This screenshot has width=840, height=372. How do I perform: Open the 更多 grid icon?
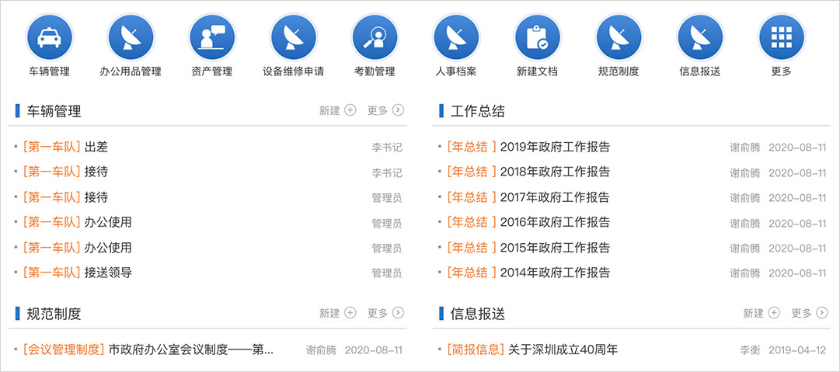click(781, 37)
